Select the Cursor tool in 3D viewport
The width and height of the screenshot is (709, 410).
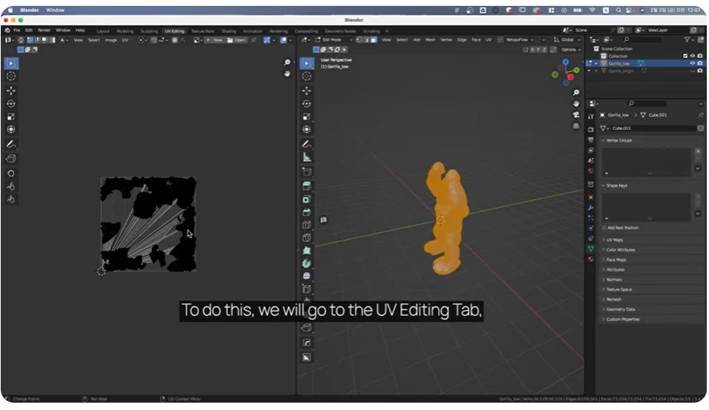click(x=307, y=76)
